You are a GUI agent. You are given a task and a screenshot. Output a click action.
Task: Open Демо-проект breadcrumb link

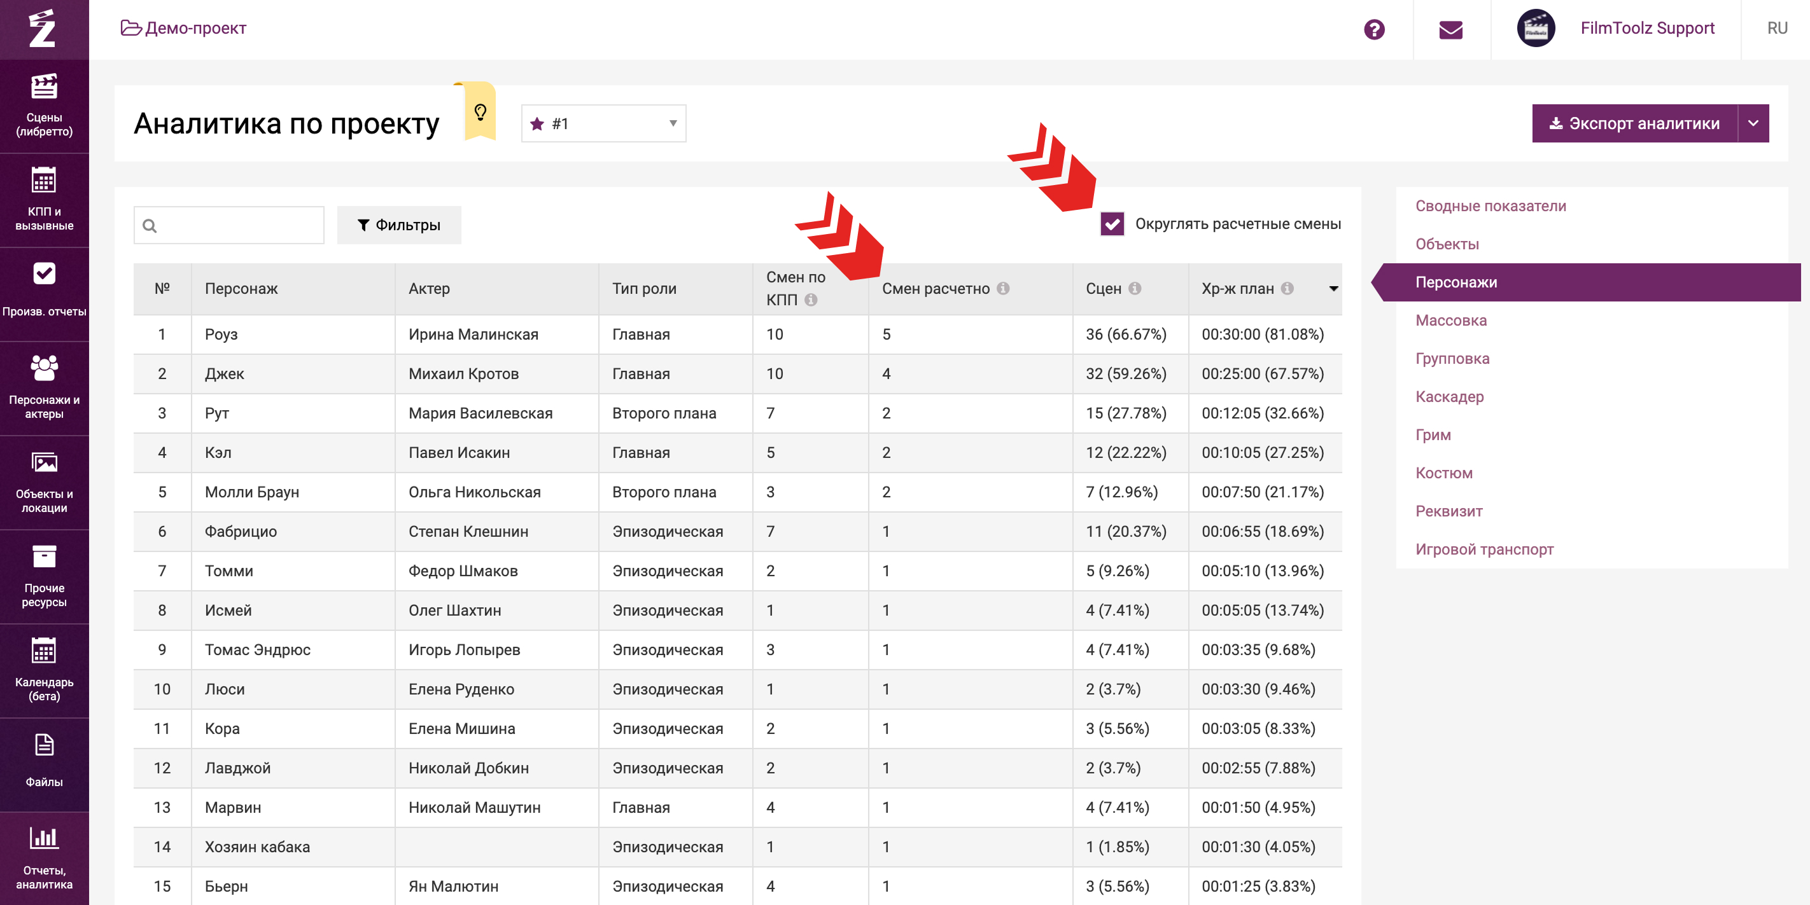coord(183,28)
